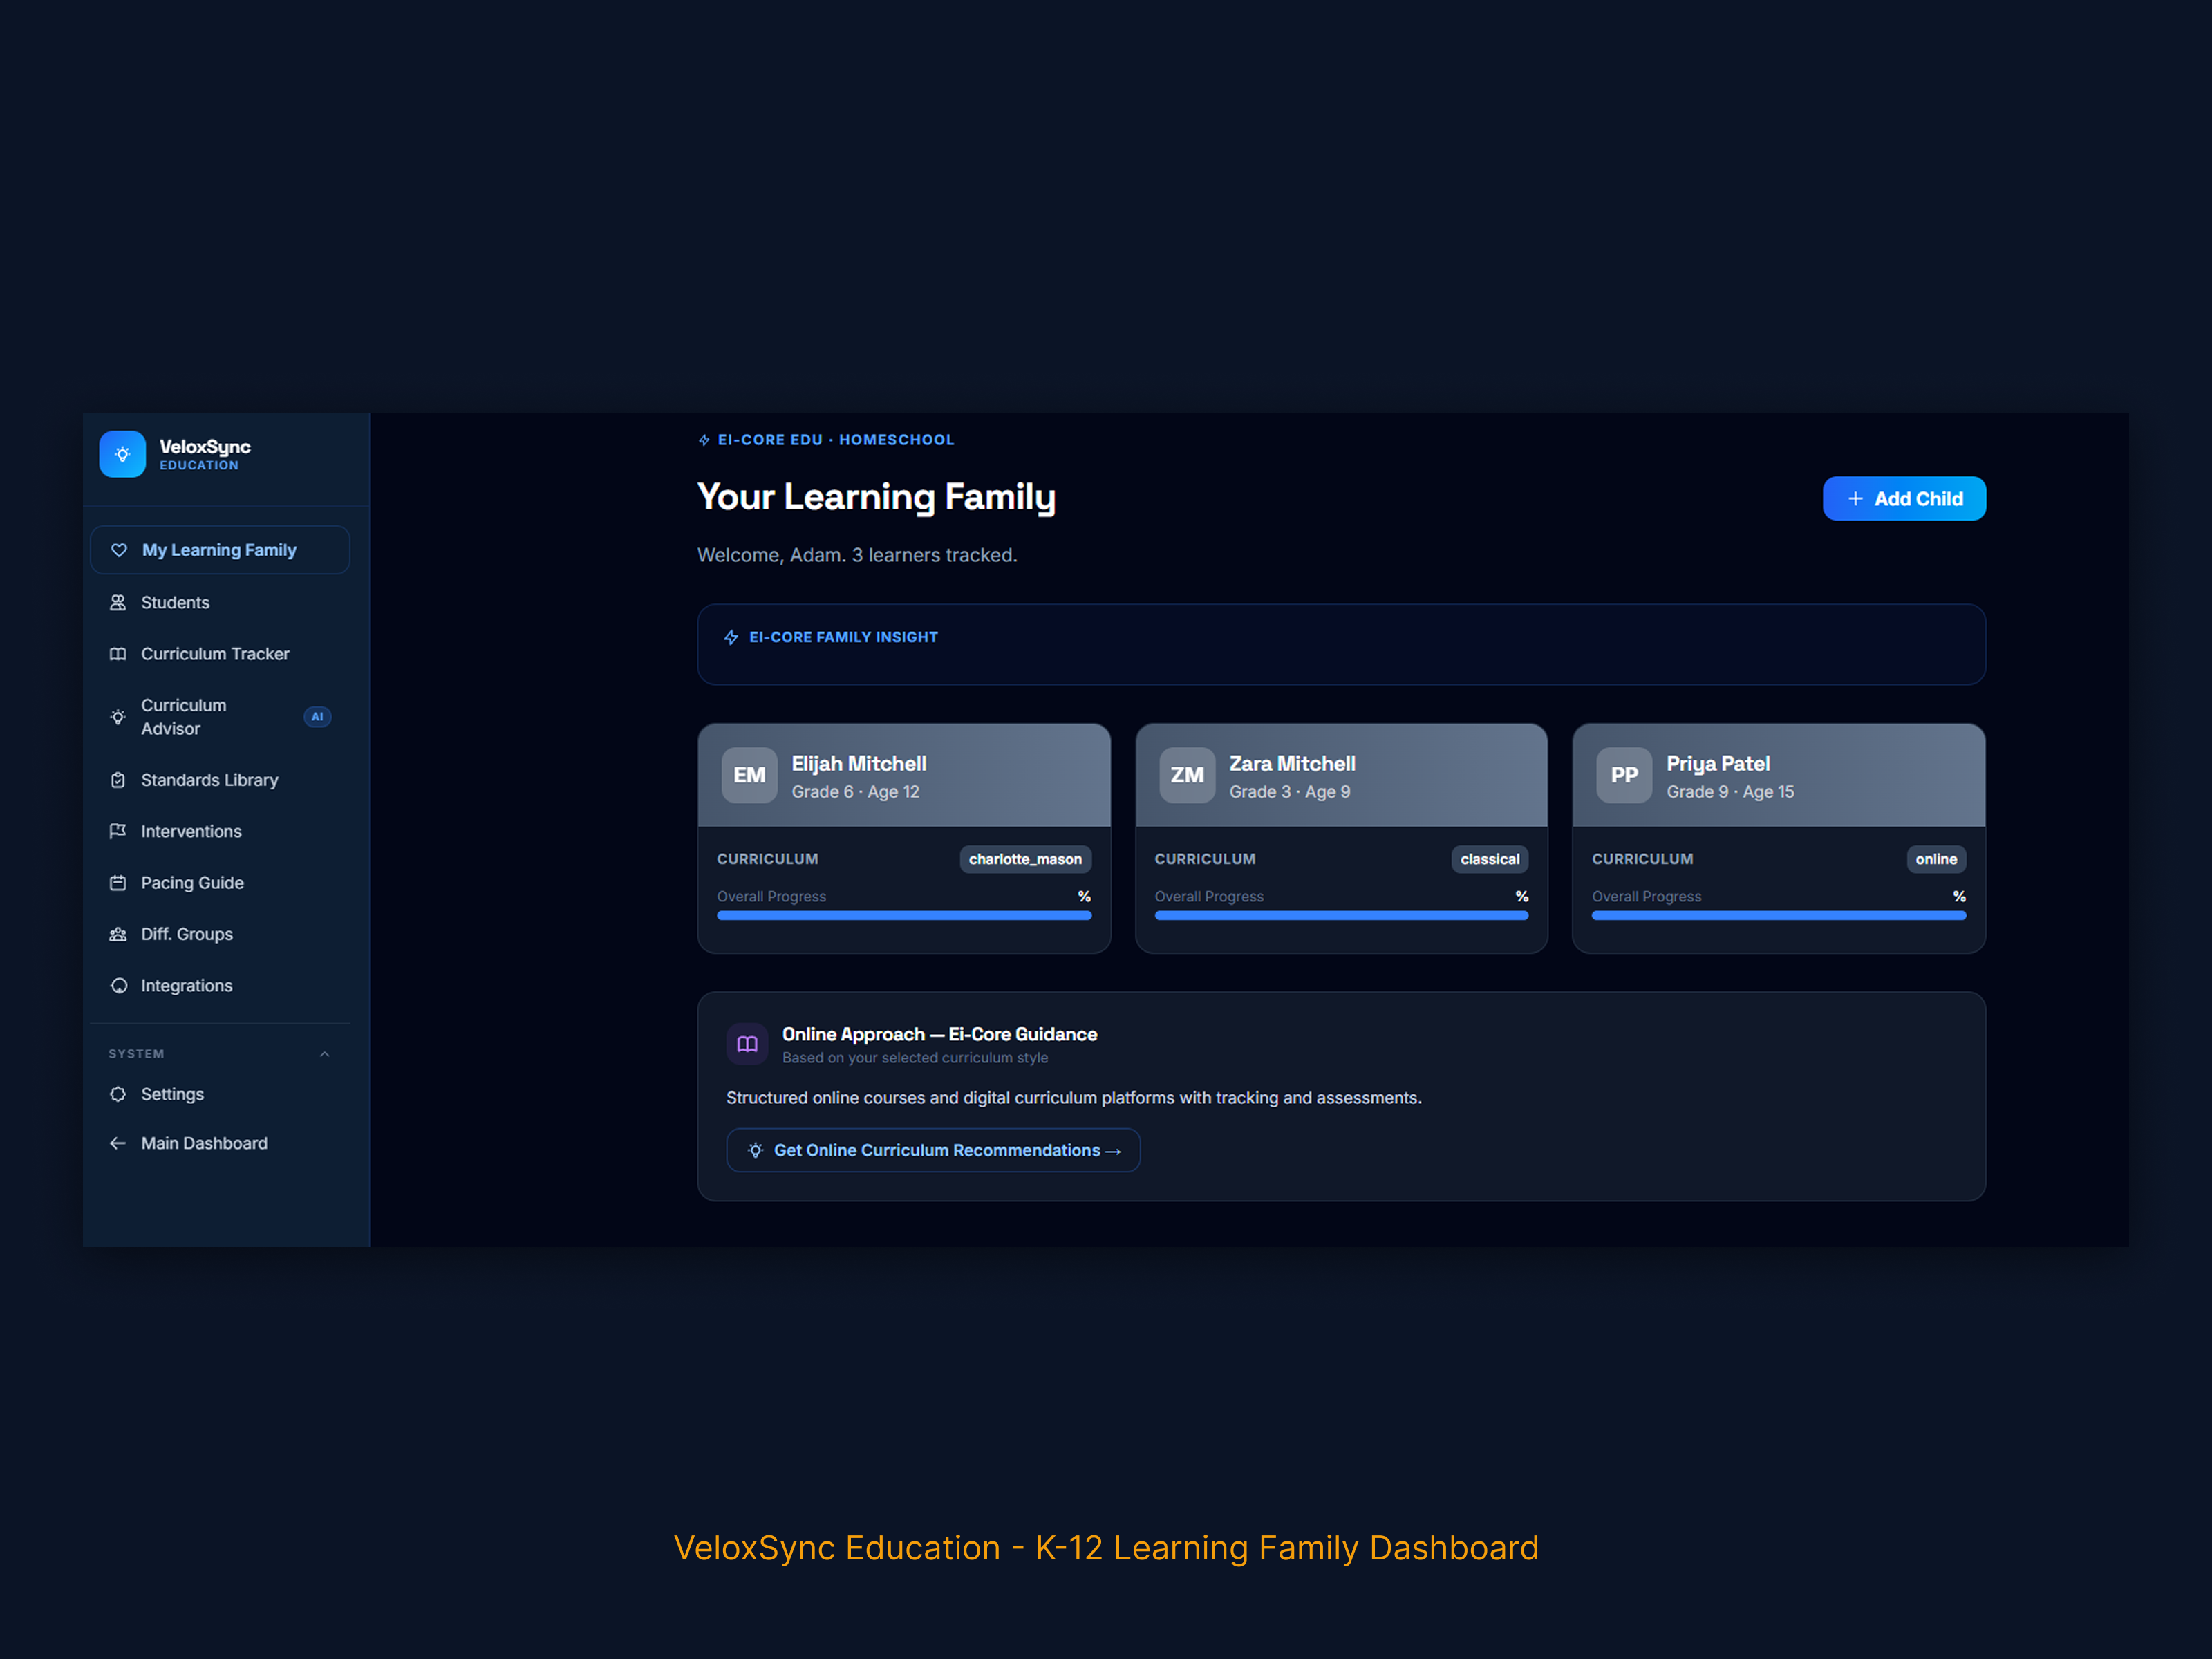Click the Settings gear icon

point(118,1094)
